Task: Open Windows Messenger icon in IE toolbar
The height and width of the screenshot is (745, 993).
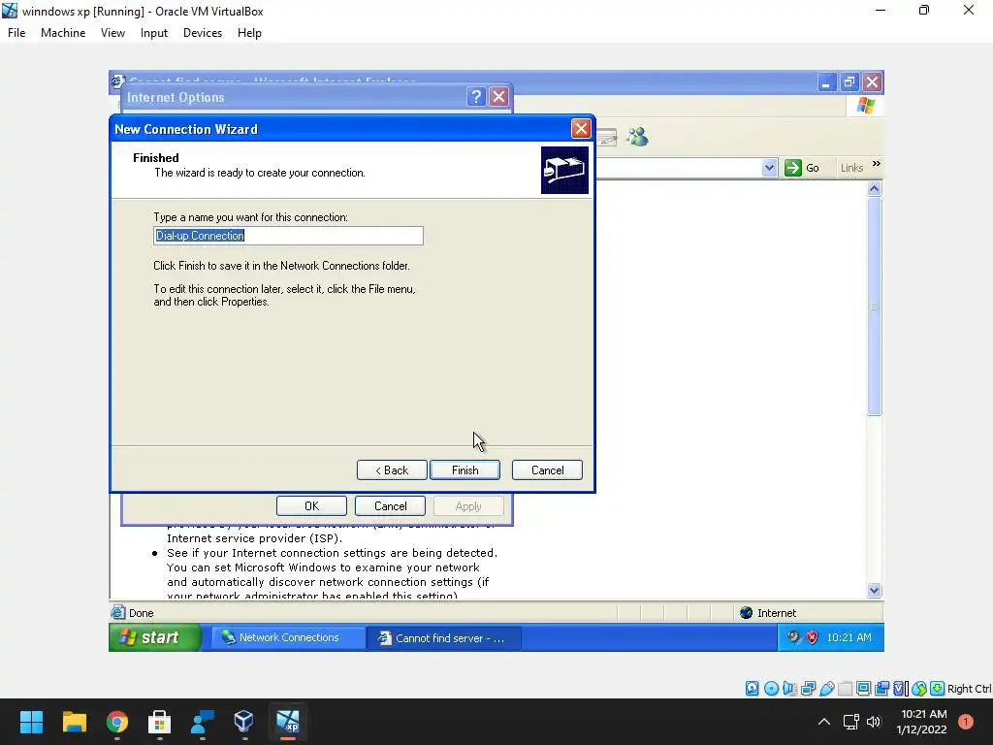Action: pos(638,137)
